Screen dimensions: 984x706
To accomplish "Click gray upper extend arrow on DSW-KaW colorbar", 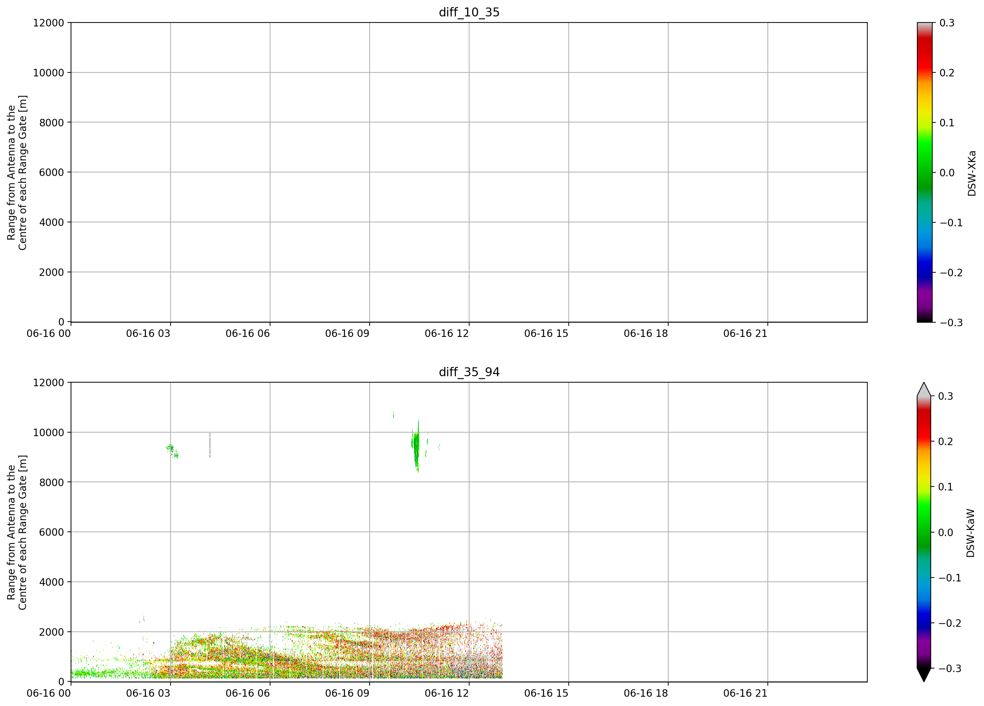I will [924, 390].
